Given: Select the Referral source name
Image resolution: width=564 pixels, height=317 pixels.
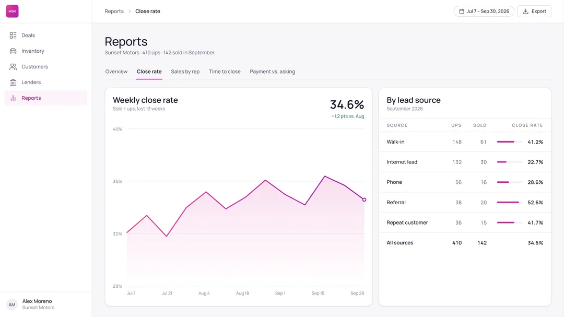Looking at the screenshot, I should point(396,202).
